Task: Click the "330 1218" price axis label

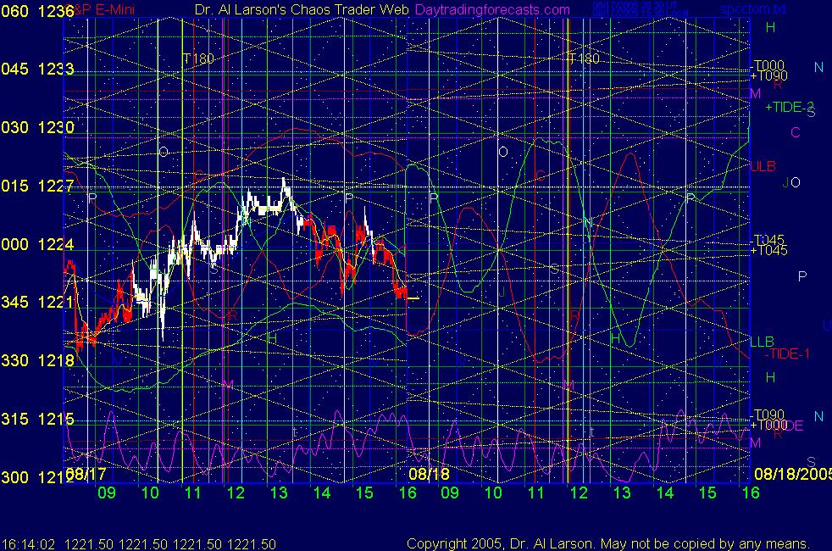Action: [37, 360]
